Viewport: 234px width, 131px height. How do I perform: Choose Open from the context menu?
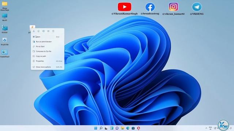pos(48,37)
